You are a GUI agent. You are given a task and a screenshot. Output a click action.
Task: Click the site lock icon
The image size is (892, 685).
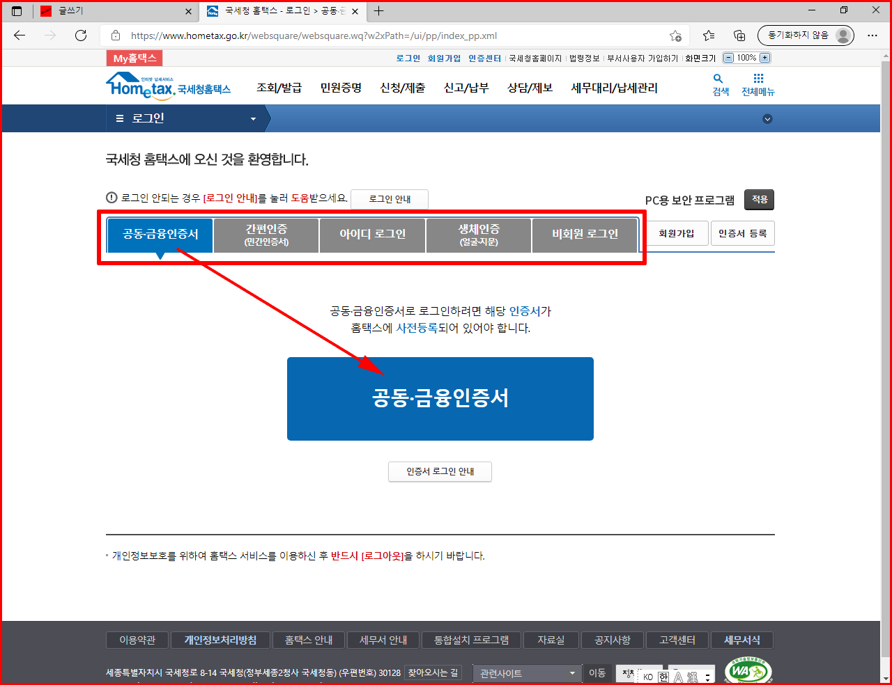pyautogui.click(x=116, y=36)
